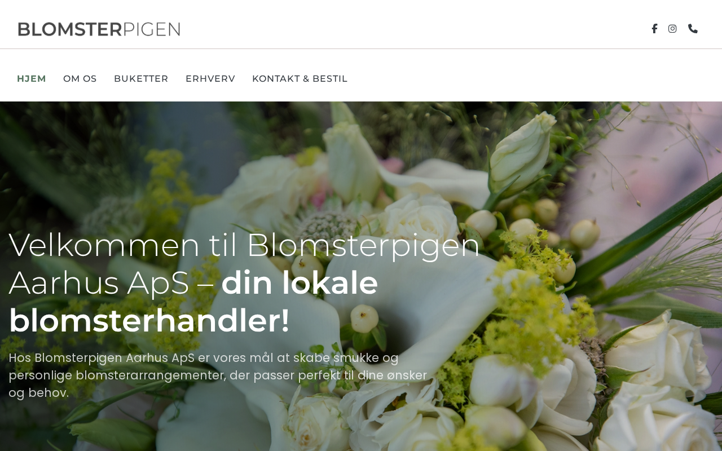Open the Facebook page icon
The height and width of the screenshot is (451, 722).
click(654, 29)
